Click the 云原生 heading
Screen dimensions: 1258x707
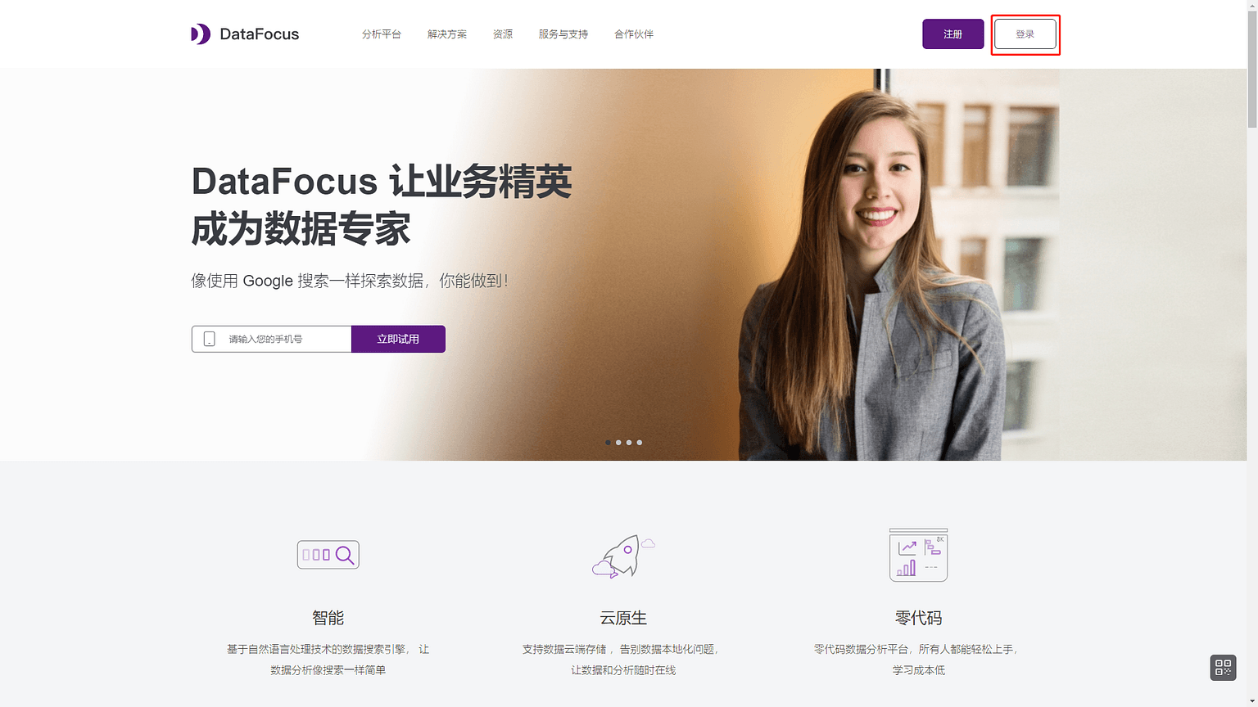tap(623, 618)
